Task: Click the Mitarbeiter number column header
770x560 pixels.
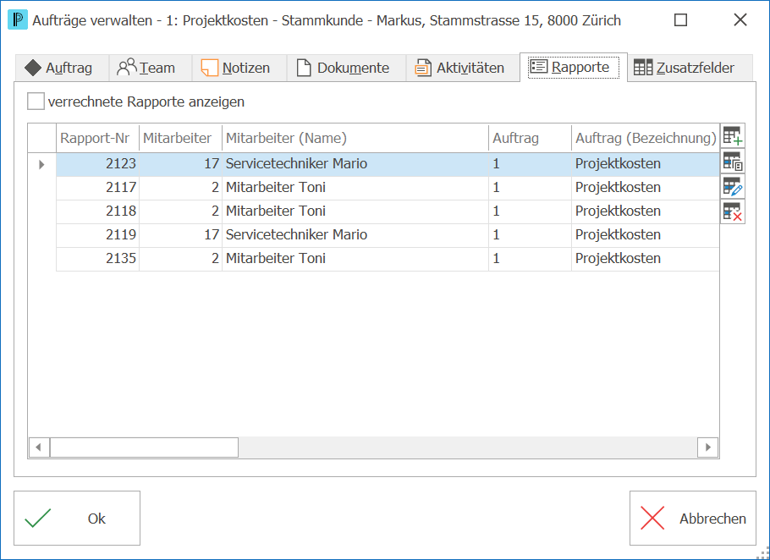Action: click(x=181, y=138)
